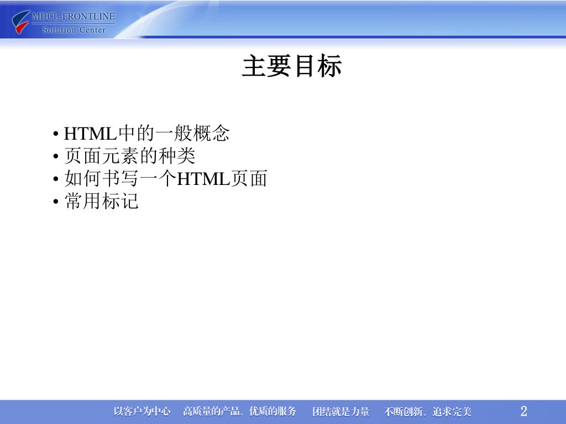Viewport: 566px width, 424px height.
Task: Click the bullet '页面元素的种类'
Action: coord(130,156)
